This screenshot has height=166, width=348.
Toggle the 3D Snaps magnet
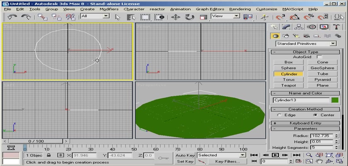[280, 17]
